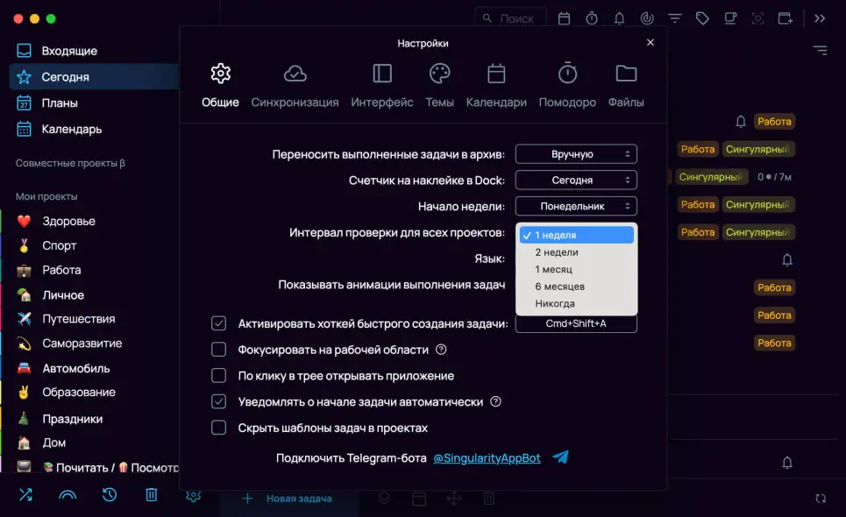Open week start dropdown "Понедельник"
Viewport: 846px width, 517px height.
[576, 206]
